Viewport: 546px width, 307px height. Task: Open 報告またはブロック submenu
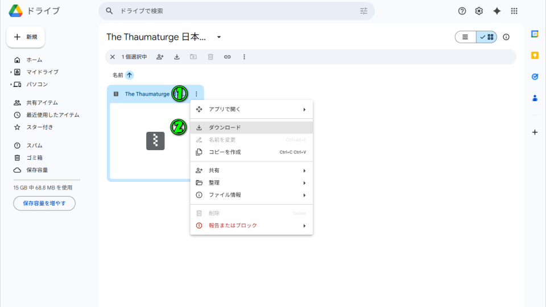point(251,226)
